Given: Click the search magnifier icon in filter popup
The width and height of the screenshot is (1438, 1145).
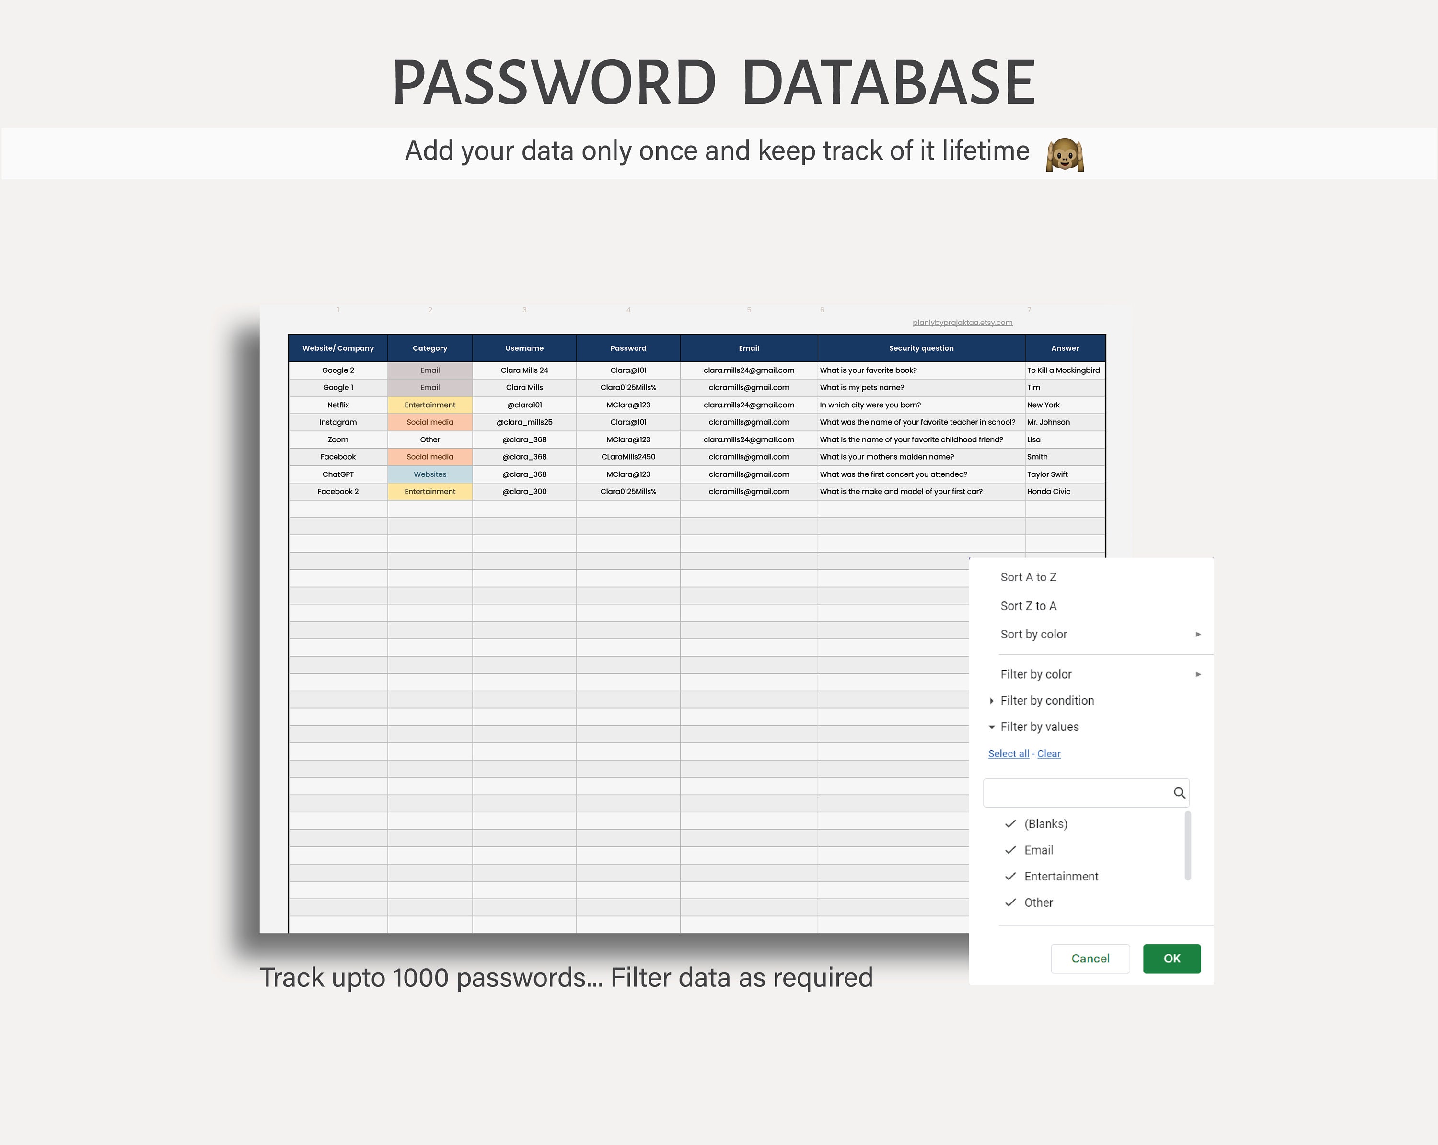Looking at the screenshot, I should [x=1181, y=793].
